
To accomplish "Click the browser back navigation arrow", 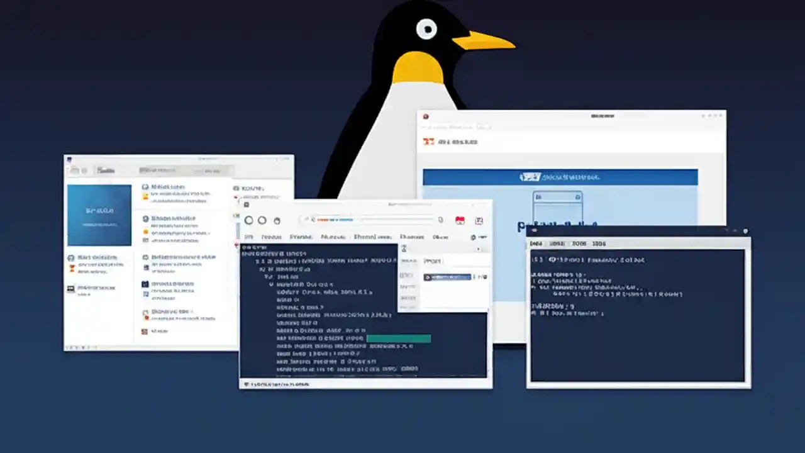I will (x=249, y=221).
